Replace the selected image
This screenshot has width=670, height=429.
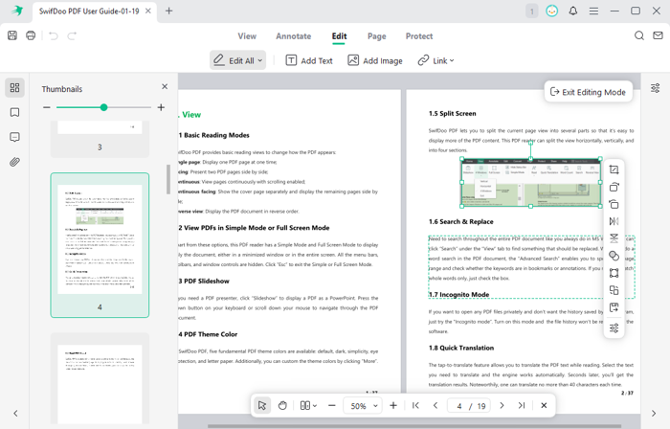(614, 290)
